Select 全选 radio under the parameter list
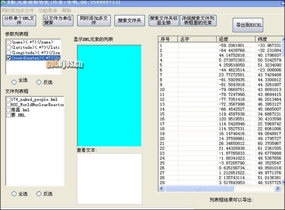 click(x=14, y=82)
